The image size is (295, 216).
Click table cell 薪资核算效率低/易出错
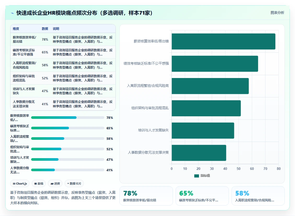click(x=25, y=39)
